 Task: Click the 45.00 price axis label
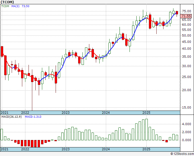(187, 42)
